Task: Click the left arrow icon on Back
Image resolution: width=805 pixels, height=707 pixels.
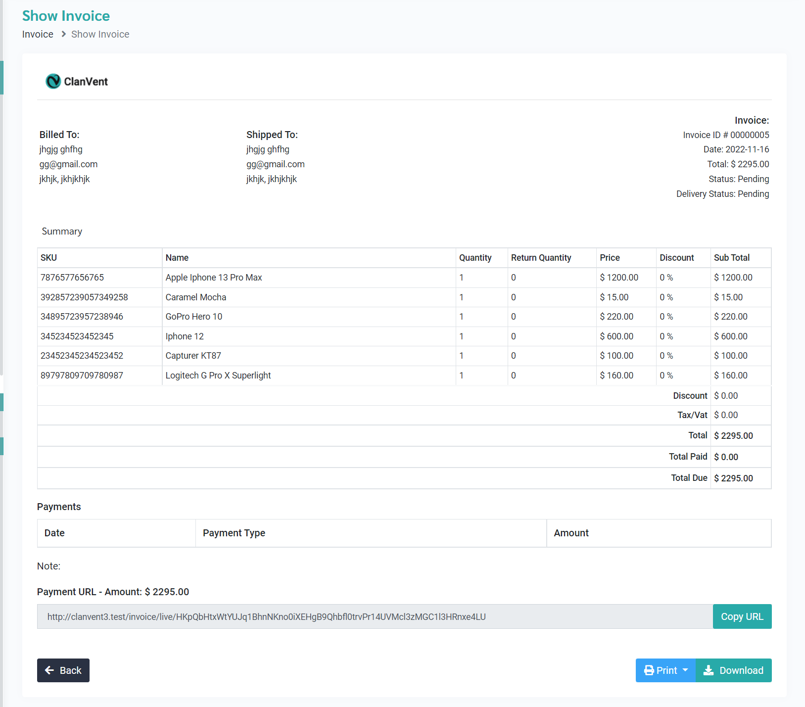Action: point(49,670)
